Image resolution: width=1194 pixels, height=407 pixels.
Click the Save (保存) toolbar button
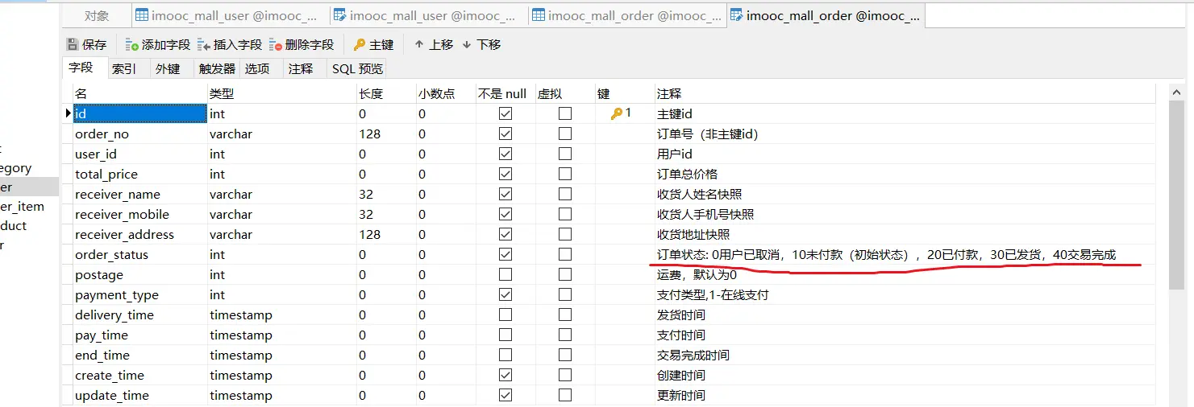pos(86,45)
